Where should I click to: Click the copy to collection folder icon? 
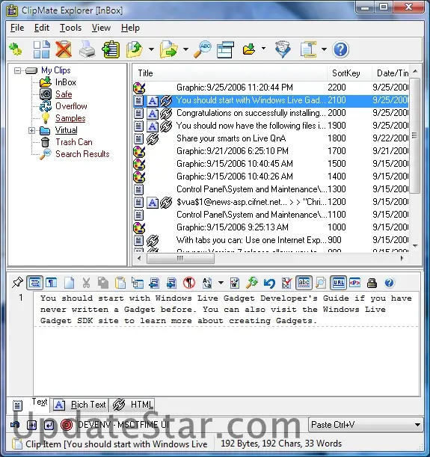click(134, 49)
